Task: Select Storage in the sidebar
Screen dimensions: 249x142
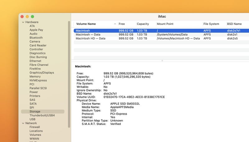Action: [35, 112]
